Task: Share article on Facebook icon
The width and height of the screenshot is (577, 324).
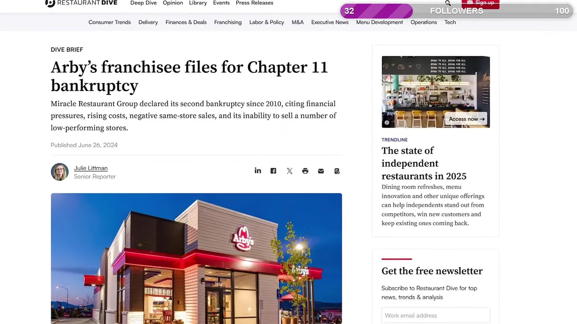Action: tap(273, 171)
